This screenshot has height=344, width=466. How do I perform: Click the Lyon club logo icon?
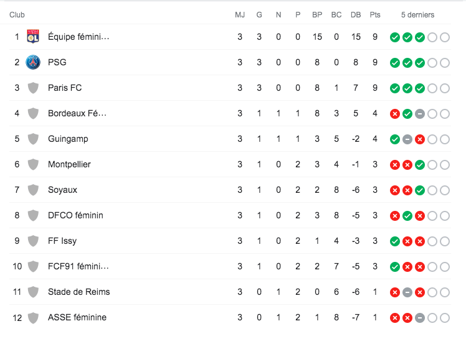[x=33, y=37]
